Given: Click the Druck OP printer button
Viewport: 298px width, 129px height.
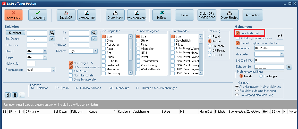Looking at the screenshot, I should [66, 15].
